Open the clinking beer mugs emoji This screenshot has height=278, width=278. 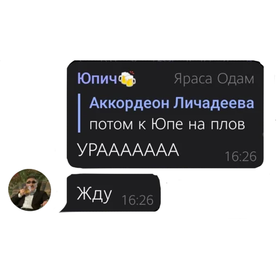127,79
